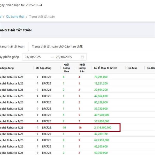Image resolution: width=155 pixels, height=155 pixels.
Task: Click the Mã hợp đồng column header
Action: 43,68
